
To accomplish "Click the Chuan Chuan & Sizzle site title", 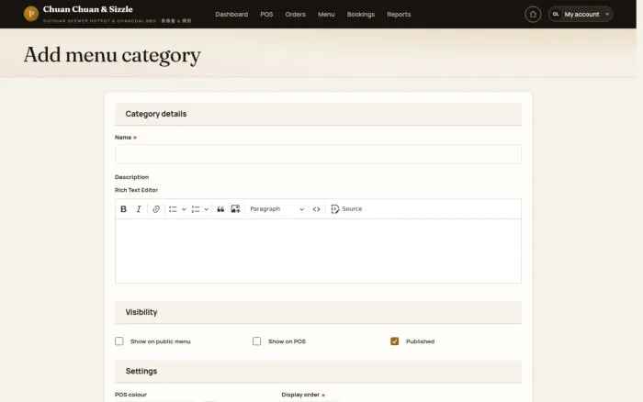I will [88, 9].
